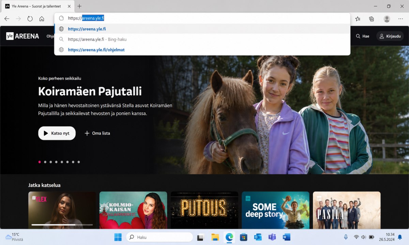Open the Kolmiokaisan thumbnail
The image size is (409, 245).
pos(133,210)
